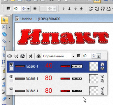This screenshot has width=113, height=105.
Task: Open the top toolbar transparency dropdown arrow
Action: [28, 9]
